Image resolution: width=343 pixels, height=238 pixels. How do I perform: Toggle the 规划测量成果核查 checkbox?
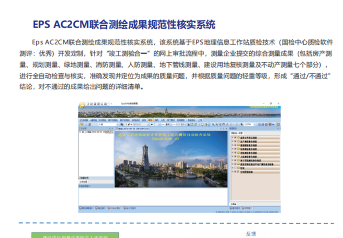click(235, 145)
